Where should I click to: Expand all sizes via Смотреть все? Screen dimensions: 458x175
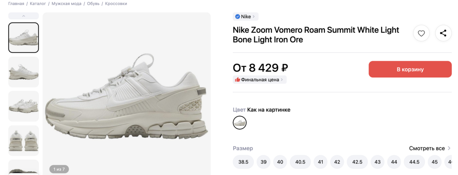coord(429,148)
